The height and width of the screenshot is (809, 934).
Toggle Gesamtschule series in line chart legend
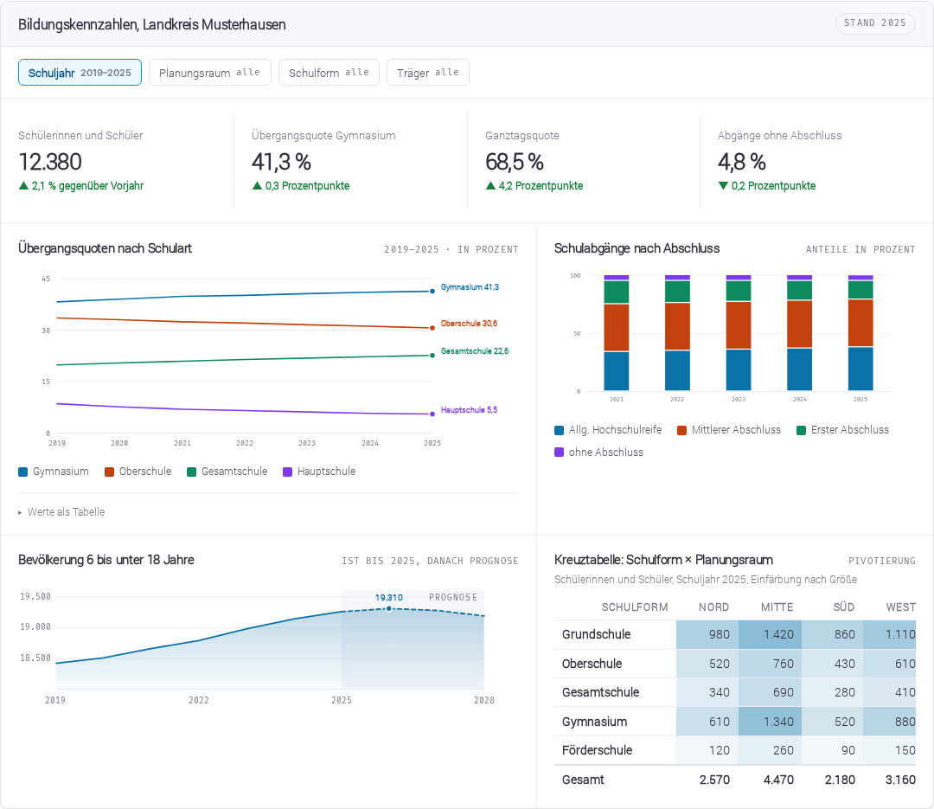click(x=227, y=471)
